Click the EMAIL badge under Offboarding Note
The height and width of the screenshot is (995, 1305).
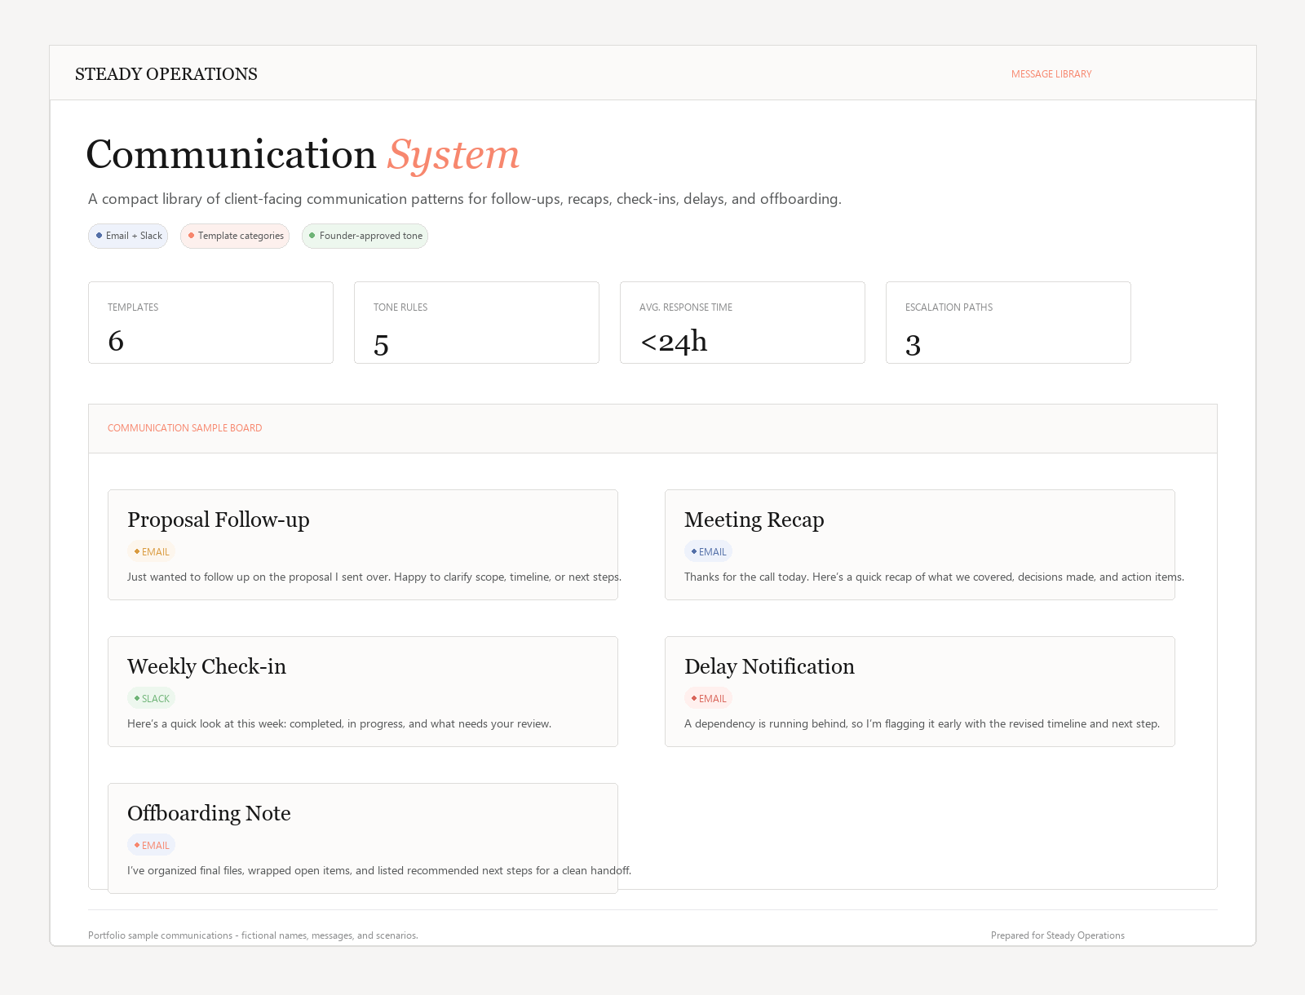pyautogui.click(x=151, y=846)
